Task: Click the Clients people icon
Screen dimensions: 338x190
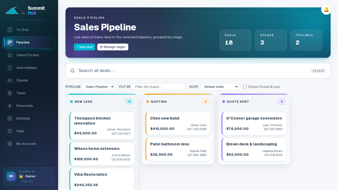Action: pos(10,80)
